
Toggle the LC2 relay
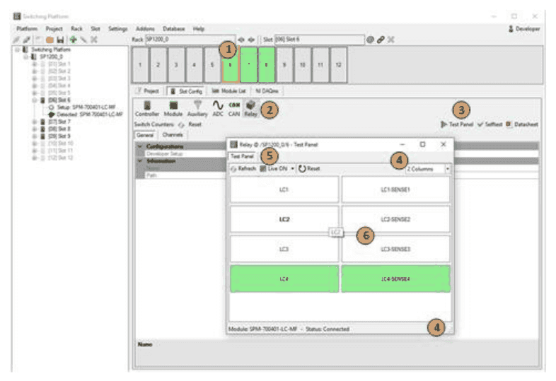click(x=284, y=219)
